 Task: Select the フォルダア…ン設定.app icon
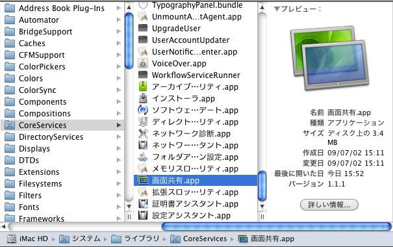pyautogui.click(x=143, y=157)
